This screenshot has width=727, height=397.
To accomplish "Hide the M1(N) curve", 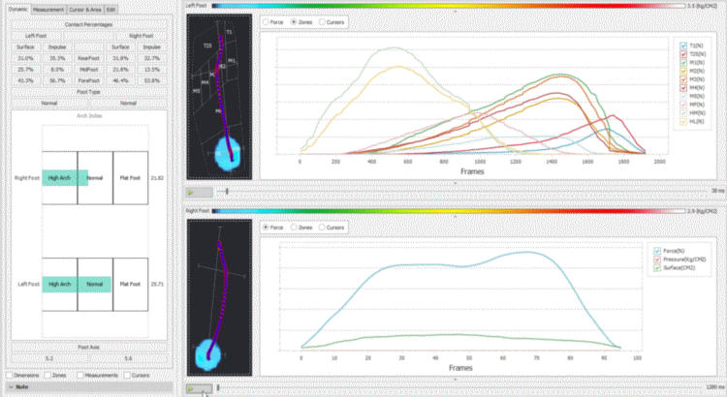I will click(x=683, y=62).
